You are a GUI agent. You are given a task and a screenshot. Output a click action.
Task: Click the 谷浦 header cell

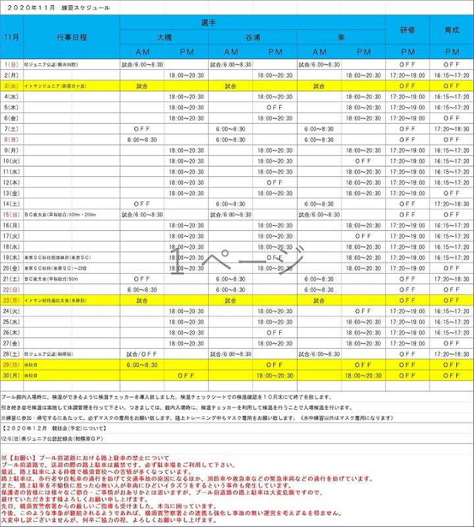click(x=253, y=38)
